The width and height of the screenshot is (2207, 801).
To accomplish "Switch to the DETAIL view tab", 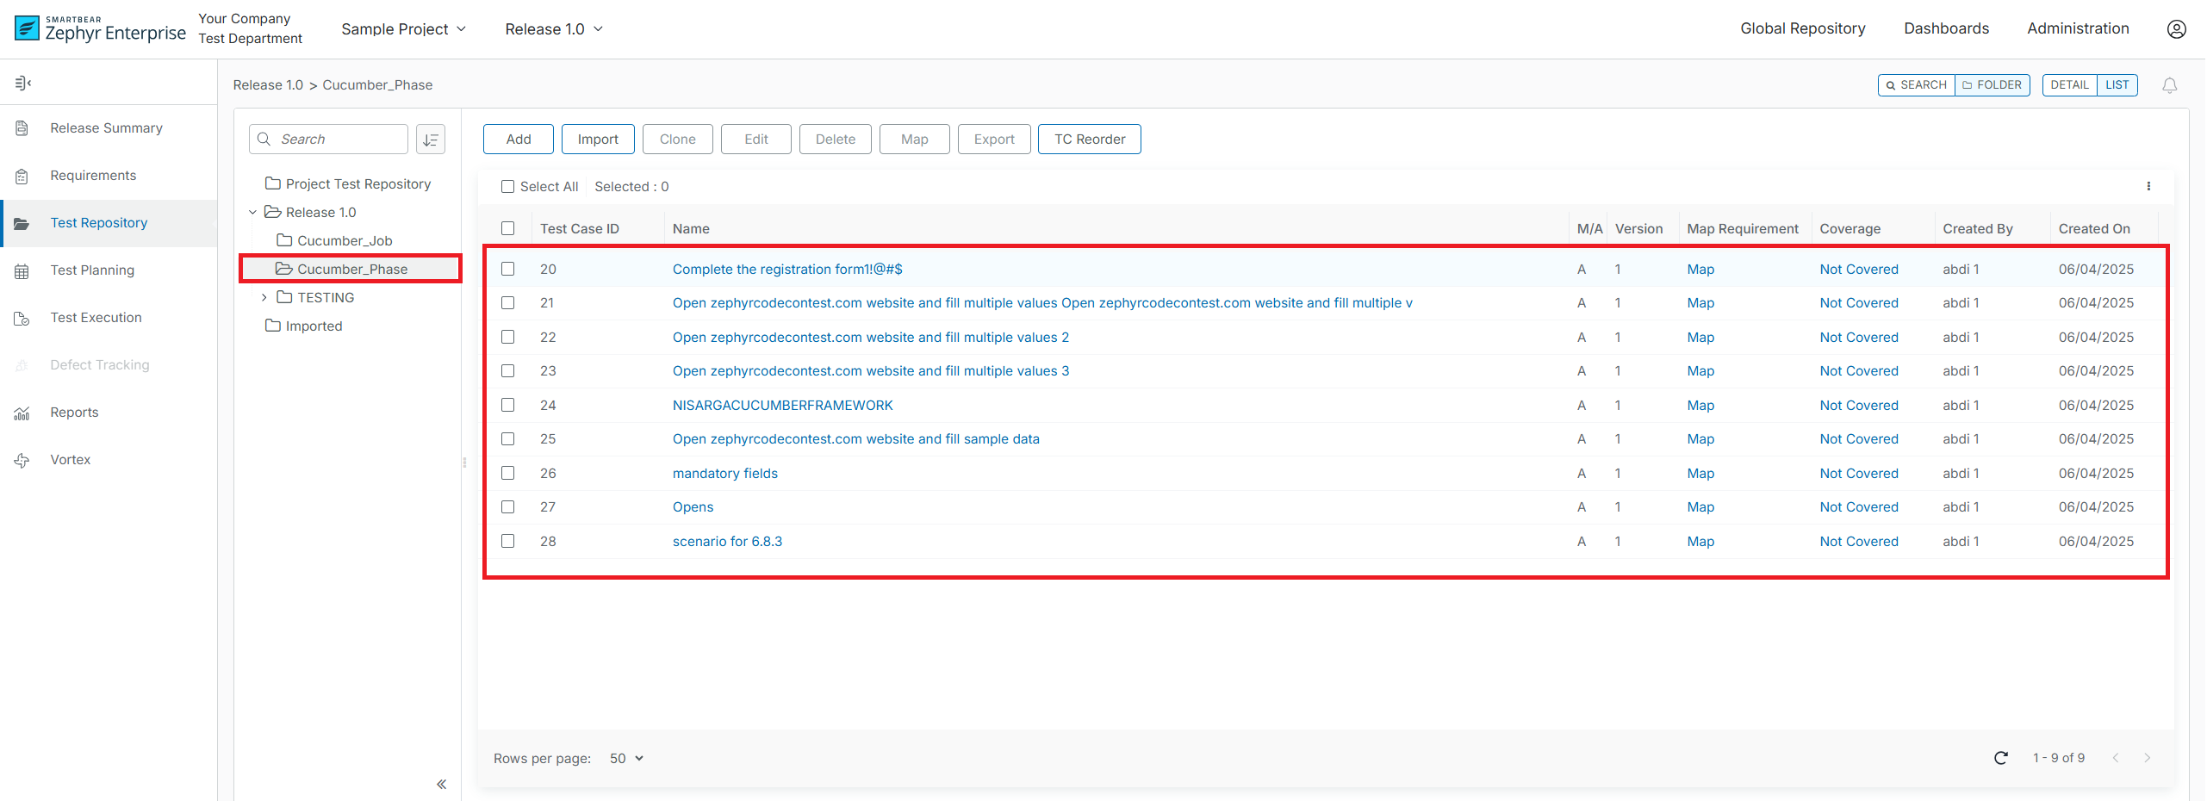I will (2071, 85).
